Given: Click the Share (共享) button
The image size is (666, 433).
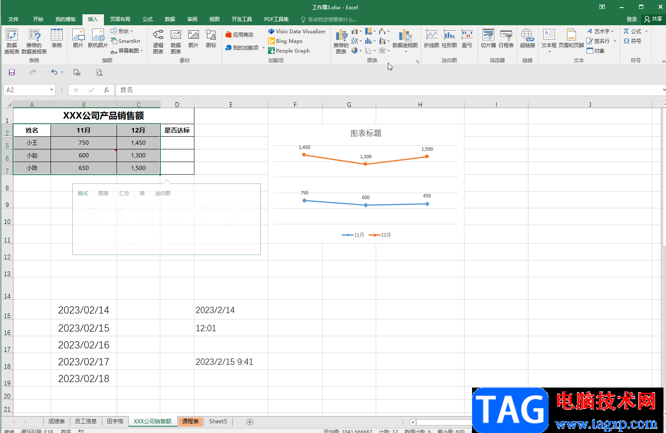Looking at the screenshot, I should (653, 19).
